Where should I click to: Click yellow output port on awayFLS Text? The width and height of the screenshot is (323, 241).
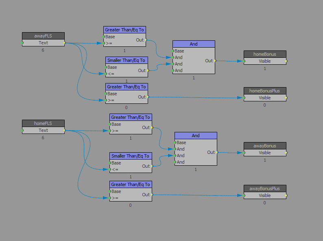(64, 43)
